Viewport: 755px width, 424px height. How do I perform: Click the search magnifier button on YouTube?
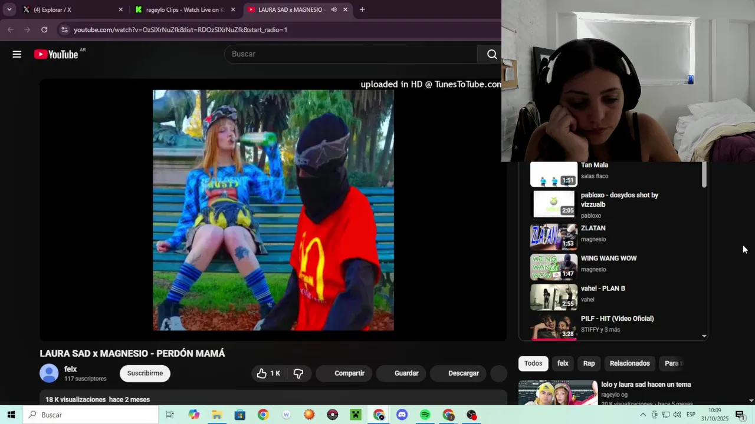491,54
